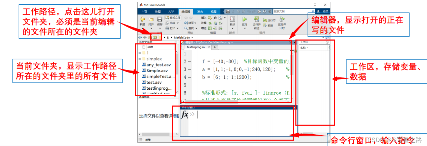Save the file with 保存 icon
Screen dimensions: 427x146
[x=160, y=19]
